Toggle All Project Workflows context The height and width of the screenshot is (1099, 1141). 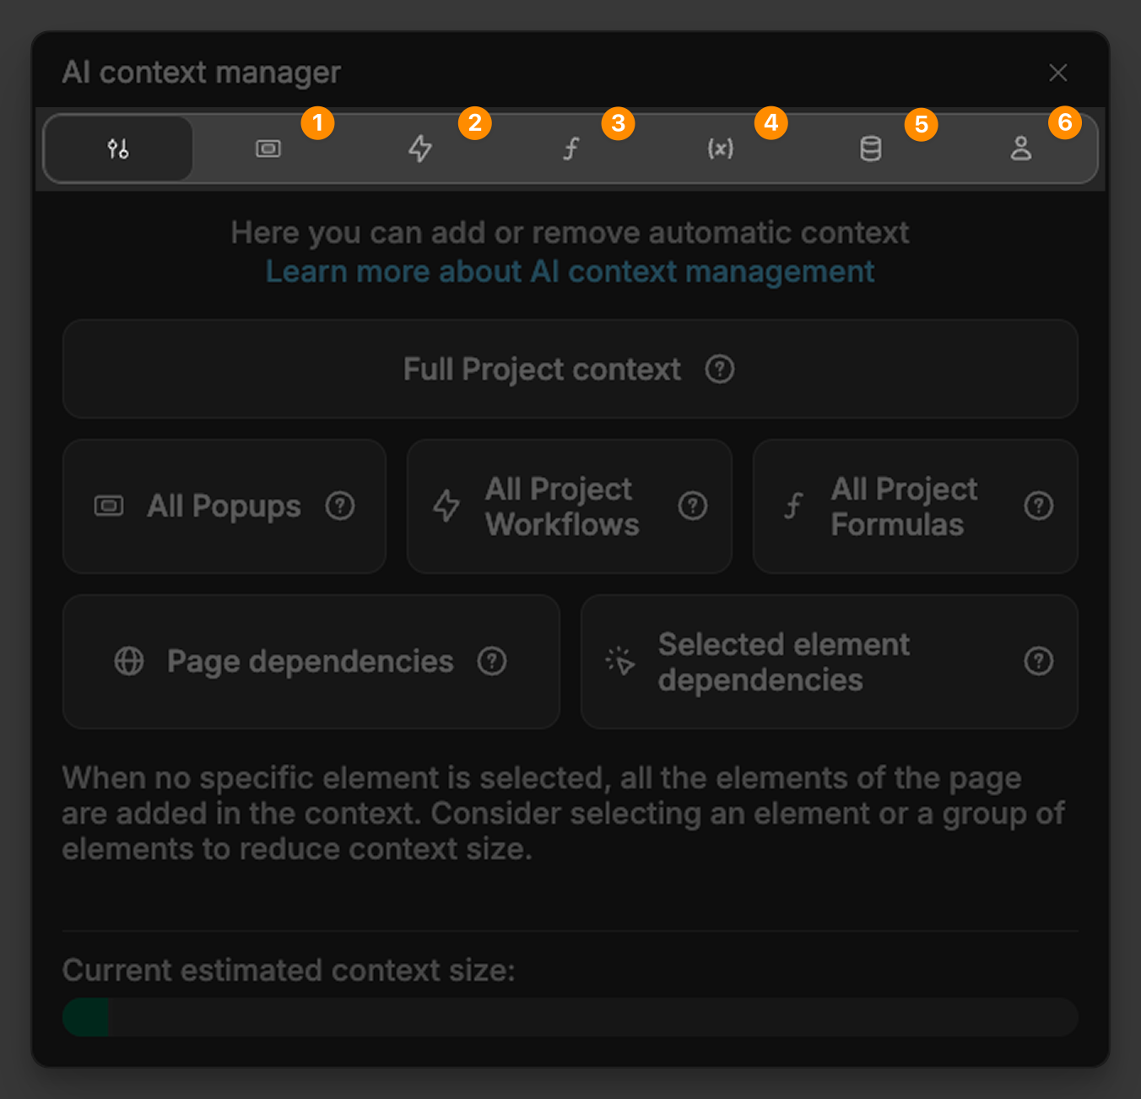coord(561,506)
